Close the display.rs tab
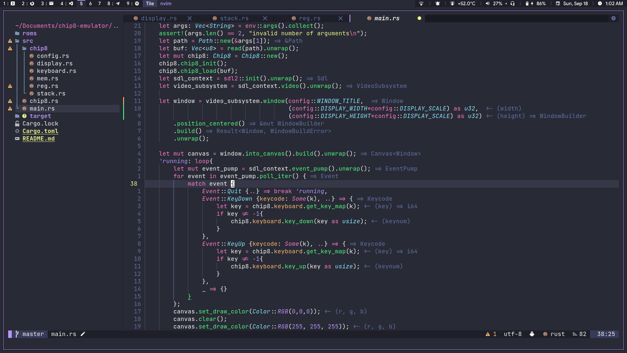This screenshot has width=627, height=353. point(190,18)
